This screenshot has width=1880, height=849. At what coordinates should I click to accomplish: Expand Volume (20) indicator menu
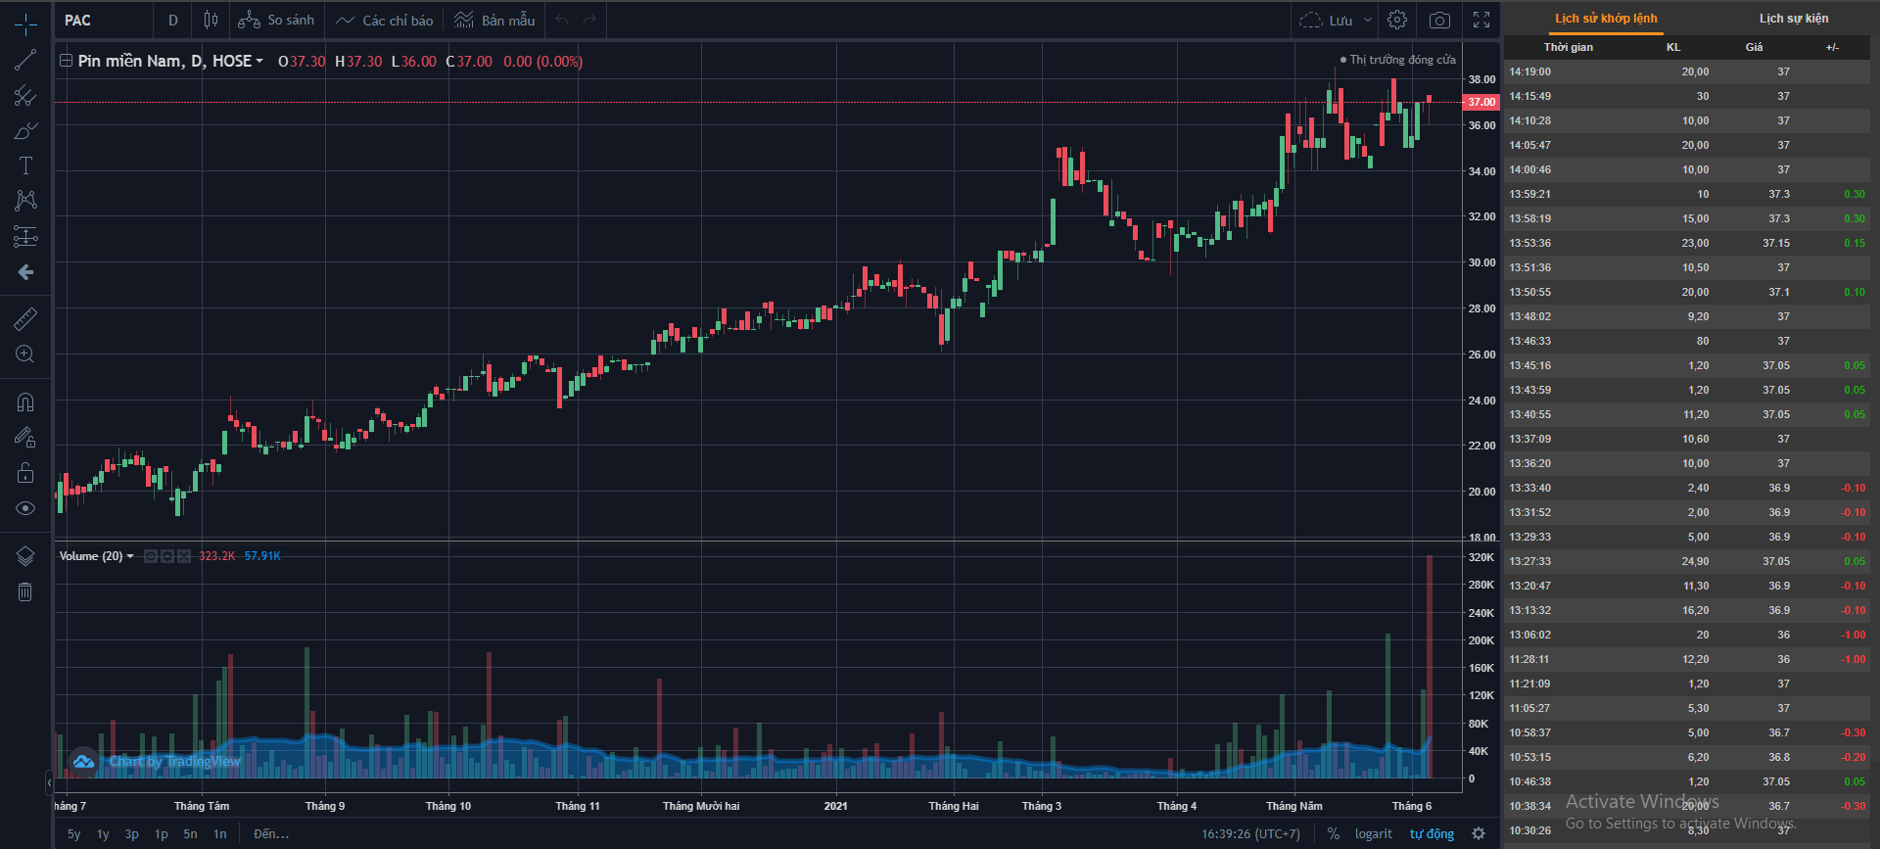click(130, 556)
